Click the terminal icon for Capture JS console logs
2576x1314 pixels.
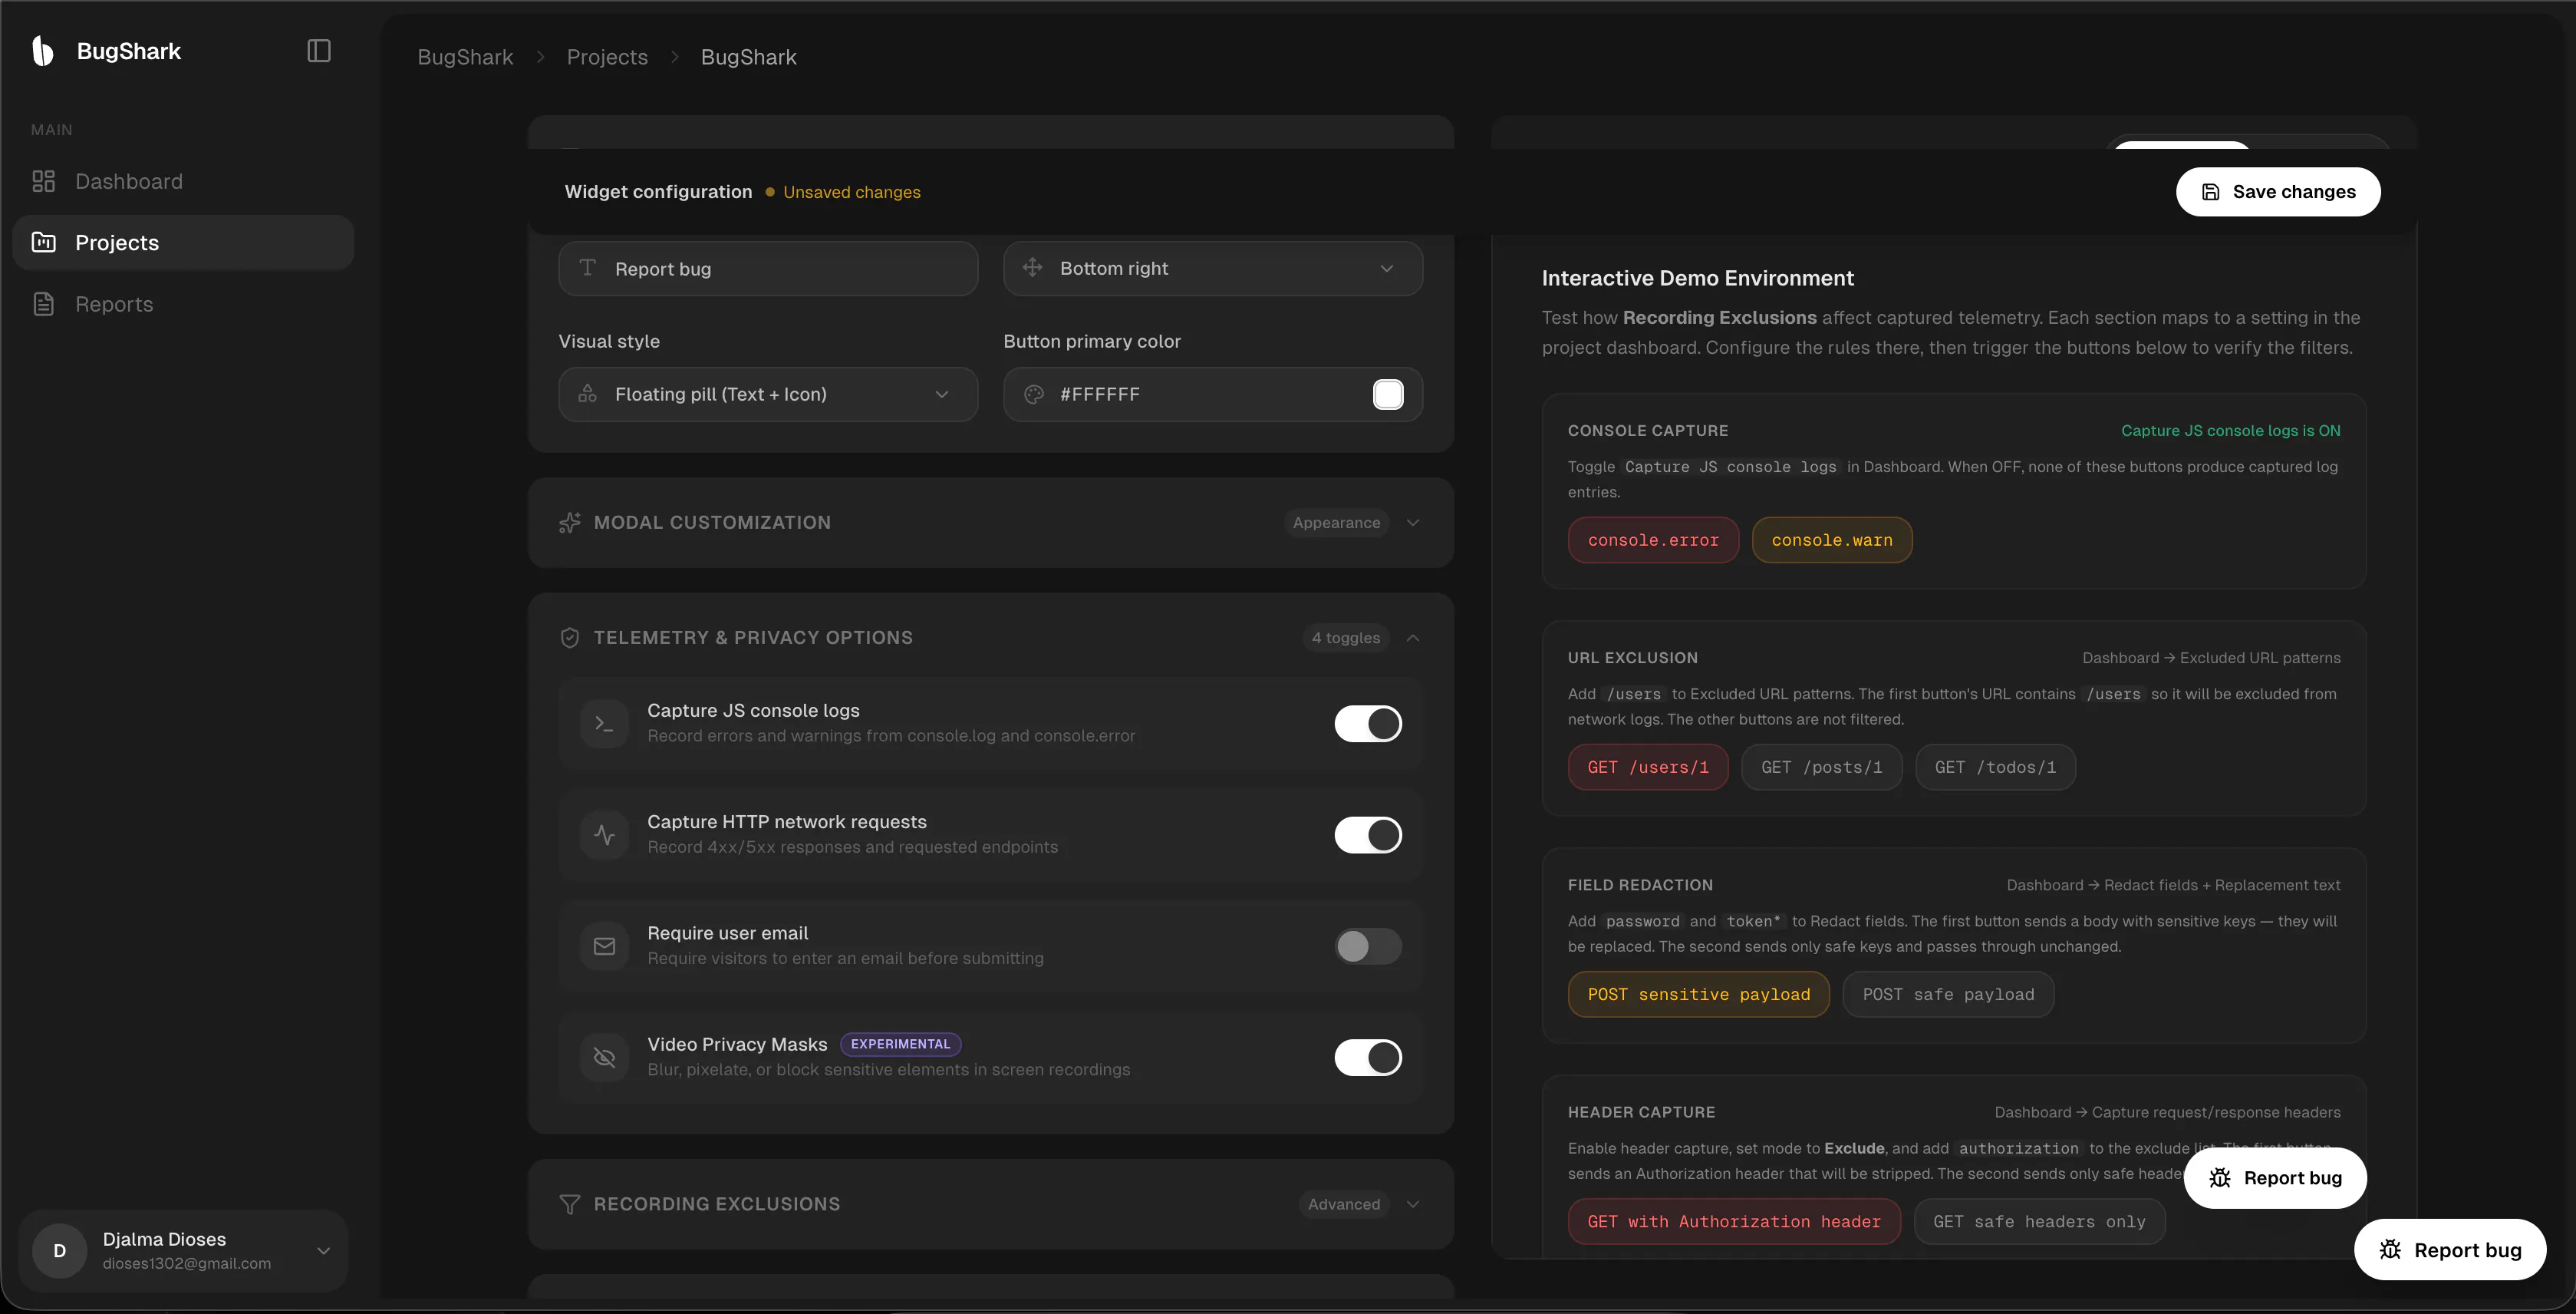point(604,722)
